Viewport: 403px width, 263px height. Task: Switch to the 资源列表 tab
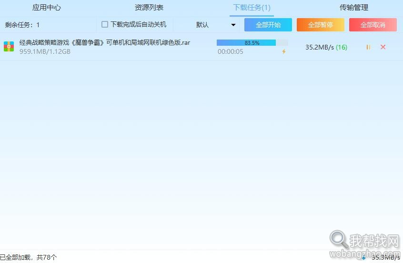pos(149,8)
